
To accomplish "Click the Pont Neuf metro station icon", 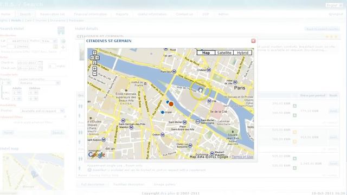I will 174,71.
